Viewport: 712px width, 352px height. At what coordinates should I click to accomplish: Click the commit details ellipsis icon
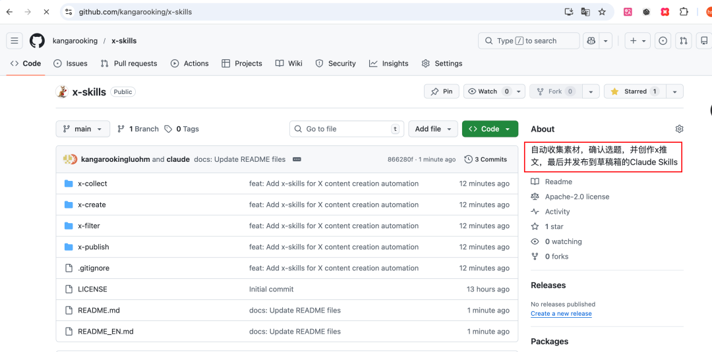pos(297,159)
